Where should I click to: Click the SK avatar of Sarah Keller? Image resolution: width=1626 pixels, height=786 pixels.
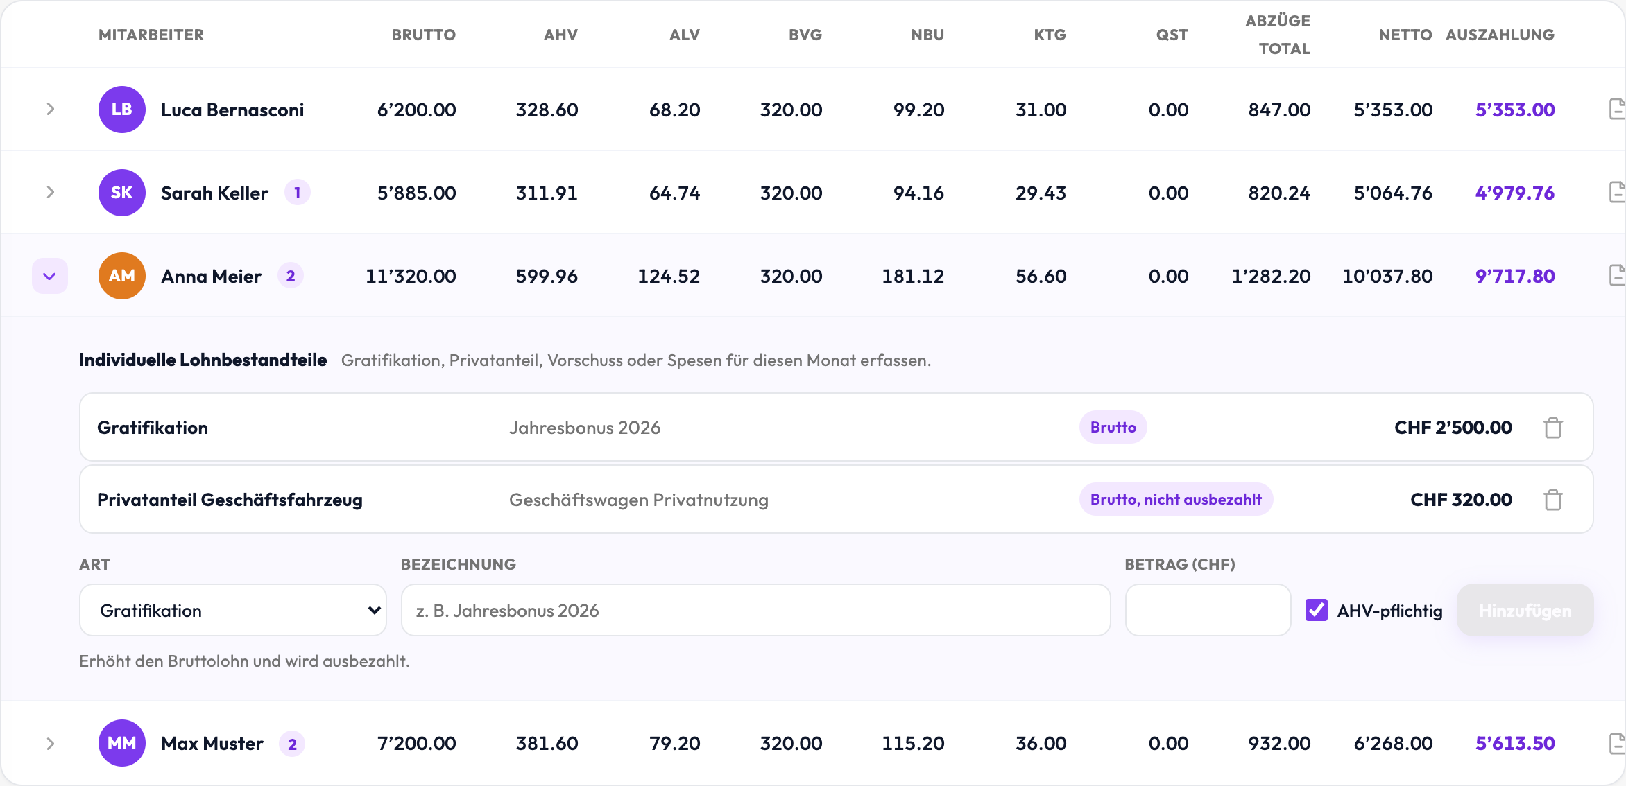pyautogui.click(x=122, y=193)
